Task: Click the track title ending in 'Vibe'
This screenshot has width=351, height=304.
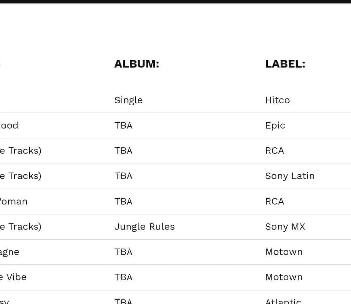Action: click(13, 277)
